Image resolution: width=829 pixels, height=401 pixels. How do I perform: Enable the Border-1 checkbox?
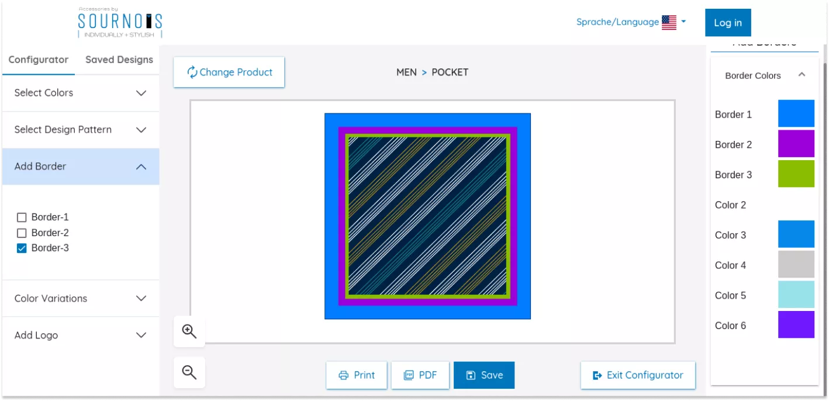click(x=22, y=217)
